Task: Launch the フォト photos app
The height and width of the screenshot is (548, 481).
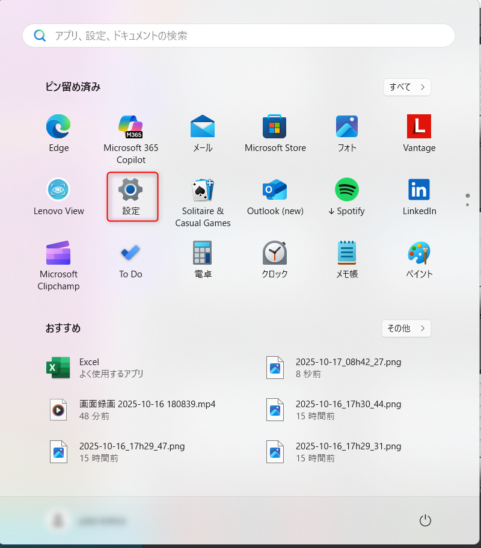Action: click(x=347, y=134)
